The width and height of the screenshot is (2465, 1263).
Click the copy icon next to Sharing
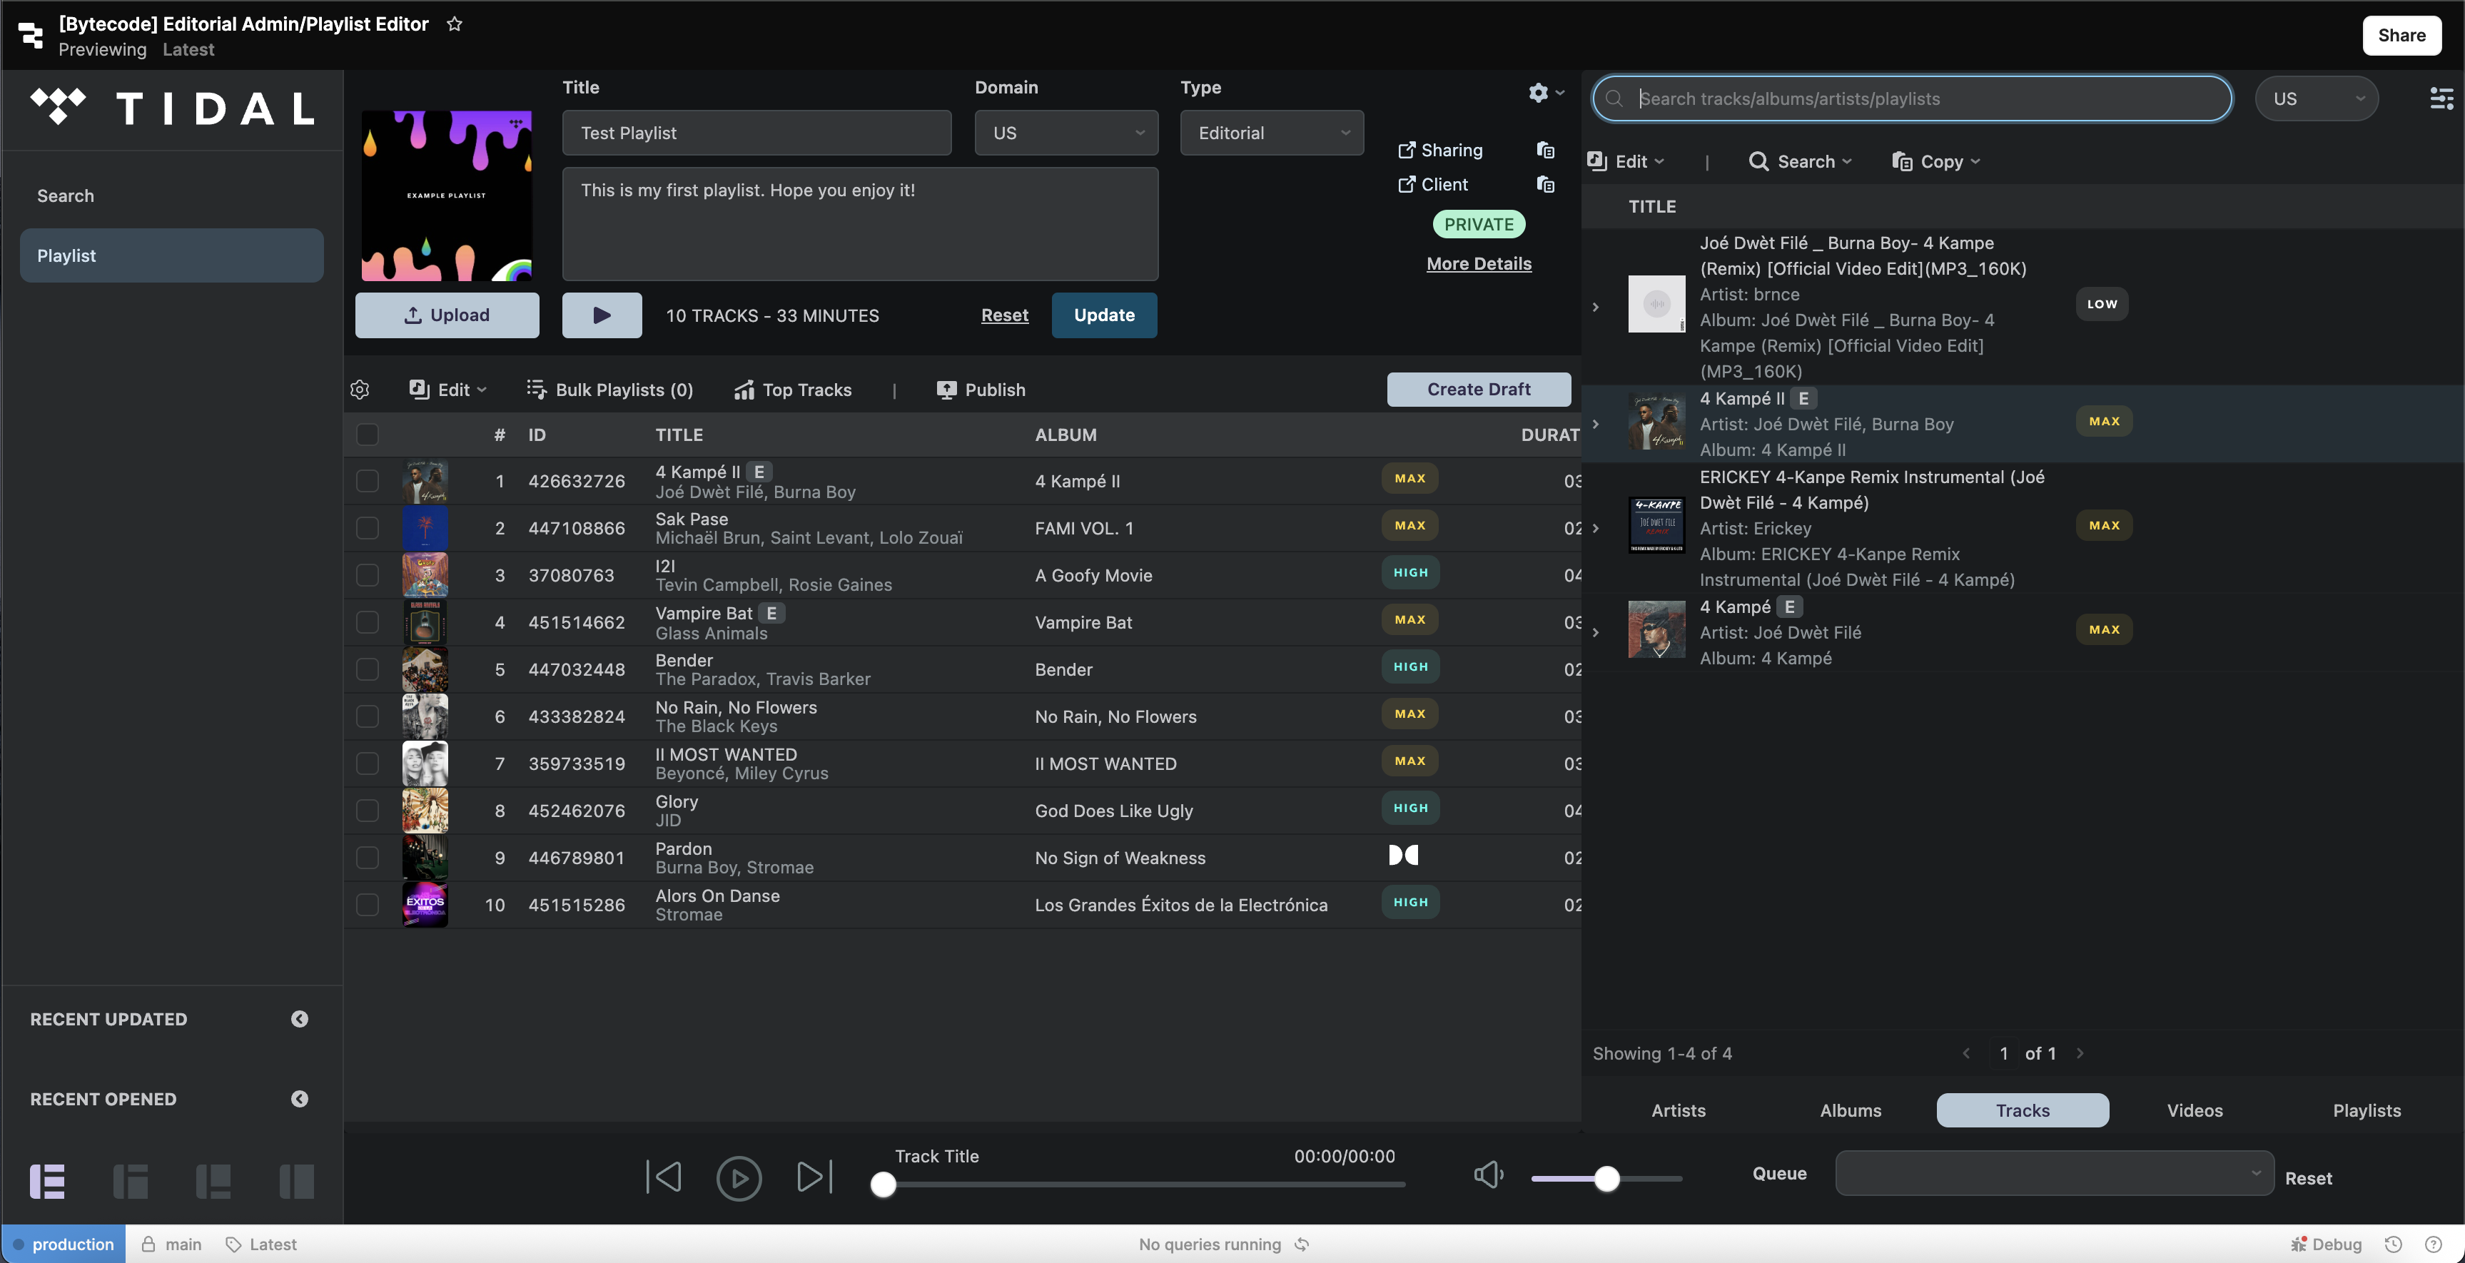click(1544, 151)
